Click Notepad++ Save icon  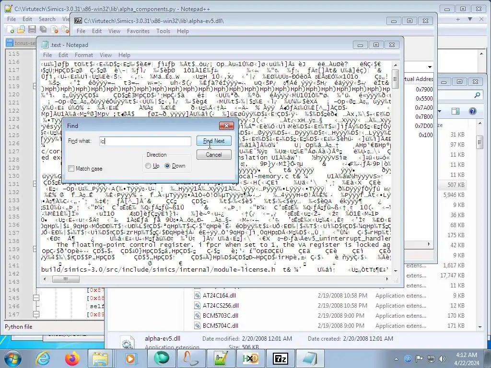click(32, 29)
